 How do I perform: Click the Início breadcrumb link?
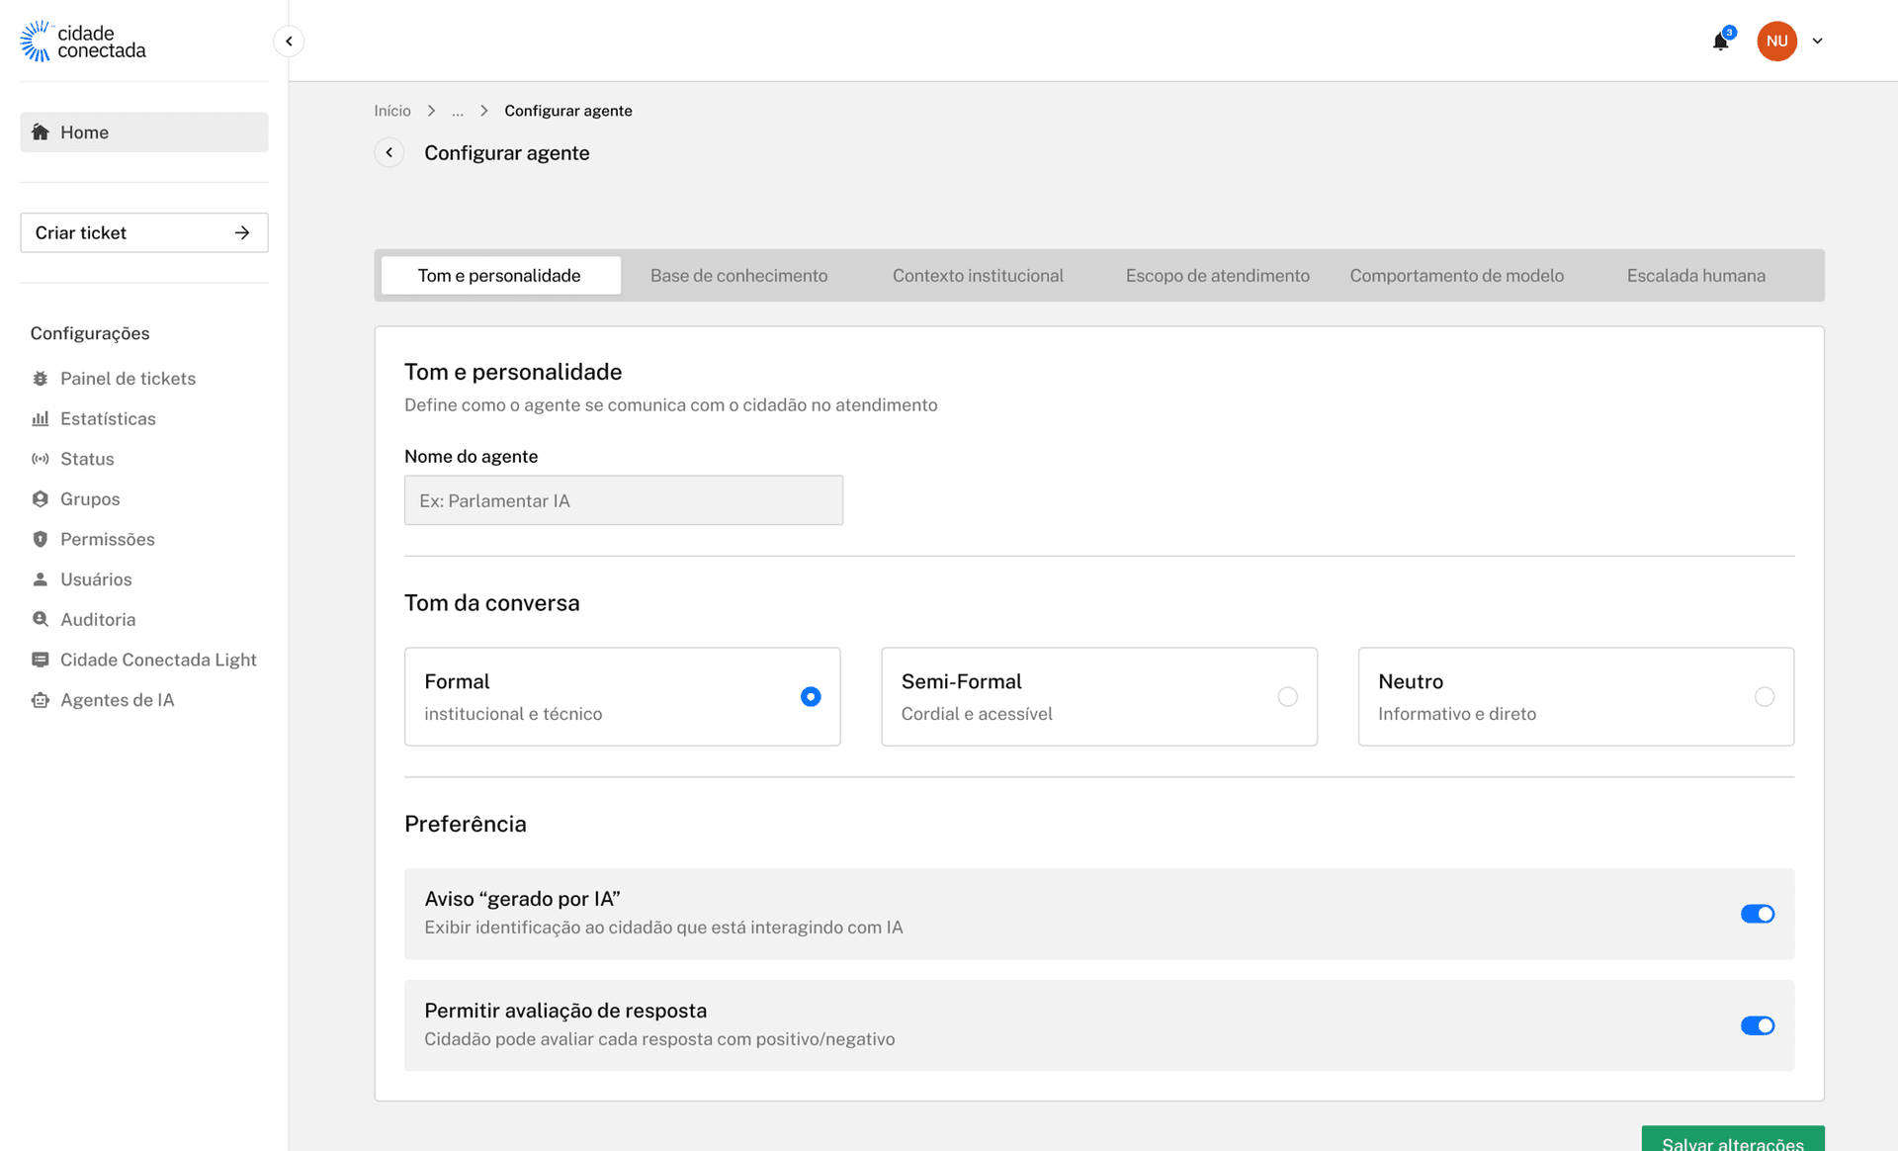click(x=392, y=111)
